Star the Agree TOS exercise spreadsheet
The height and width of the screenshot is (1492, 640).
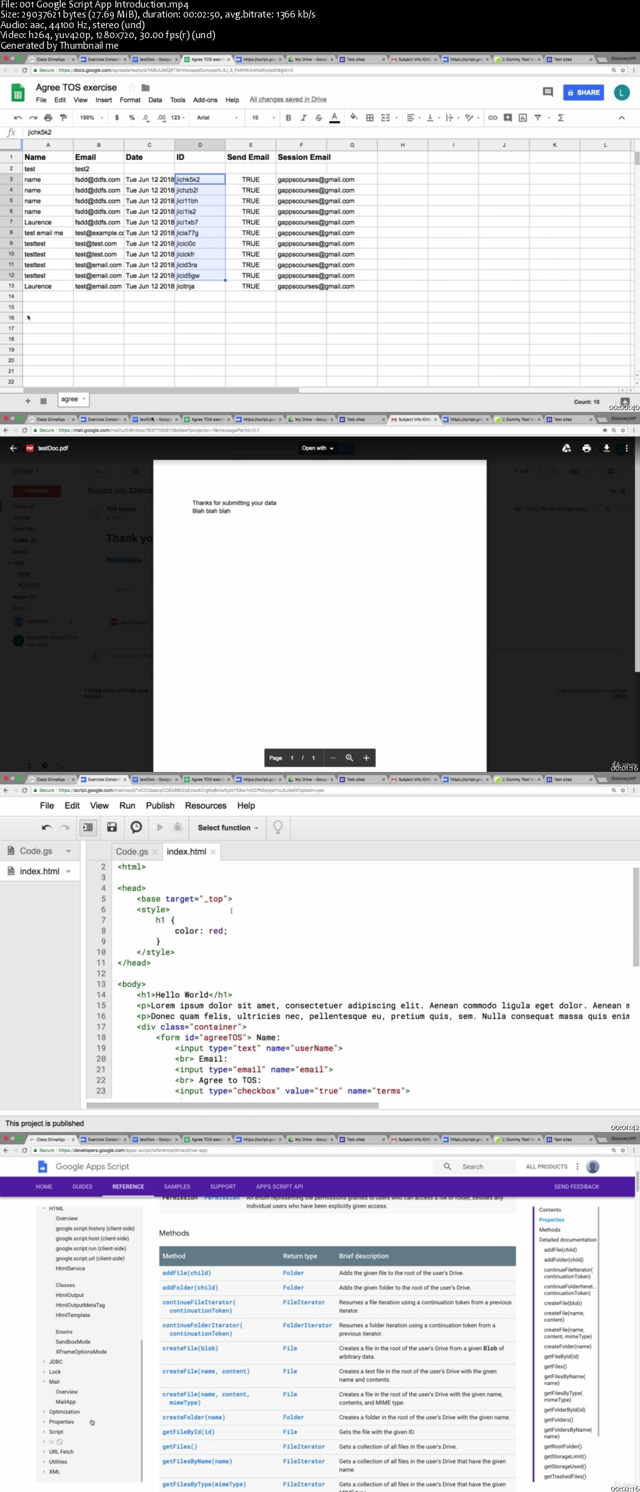pos(132,88)
